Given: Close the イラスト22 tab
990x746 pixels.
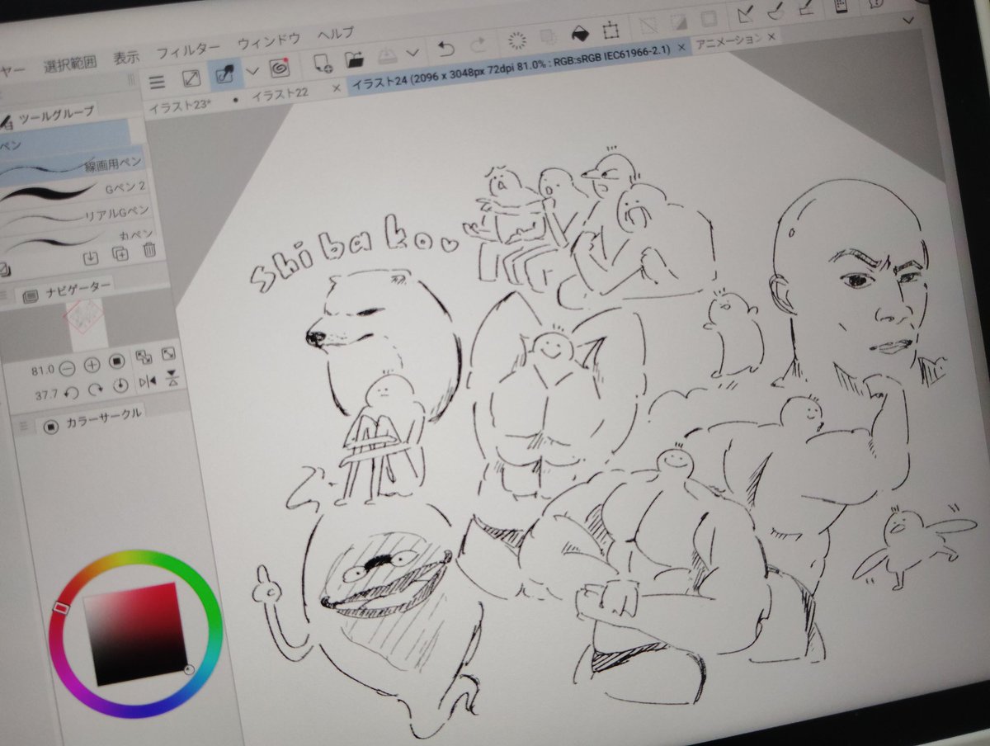Looking at the screenshot, I should point(336,87).
